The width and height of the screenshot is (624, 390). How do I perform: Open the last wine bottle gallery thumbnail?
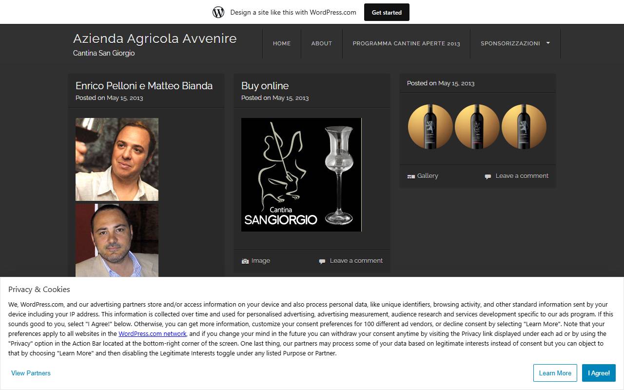tap(524, 127)
